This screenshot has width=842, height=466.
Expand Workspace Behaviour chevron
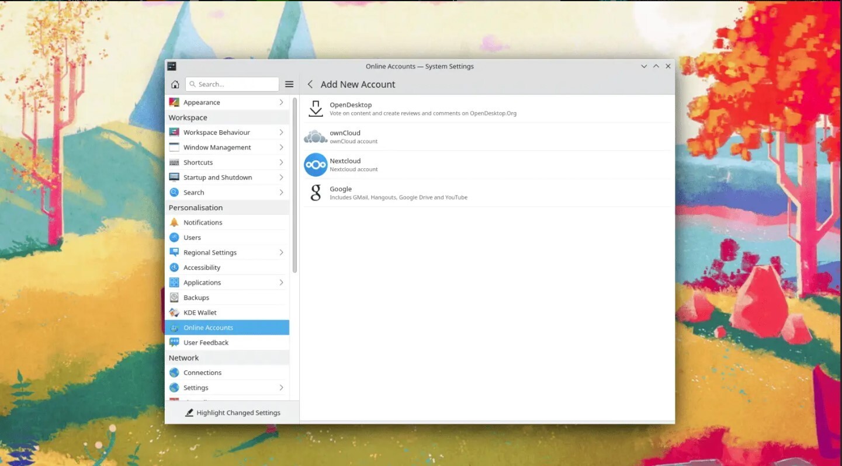coord(281,132)
